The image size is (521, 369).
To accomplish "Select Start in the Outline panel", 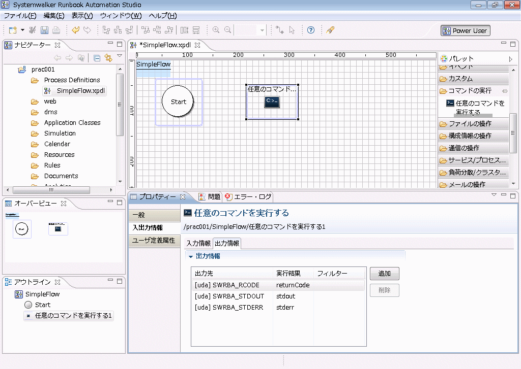I will point(38,305).
